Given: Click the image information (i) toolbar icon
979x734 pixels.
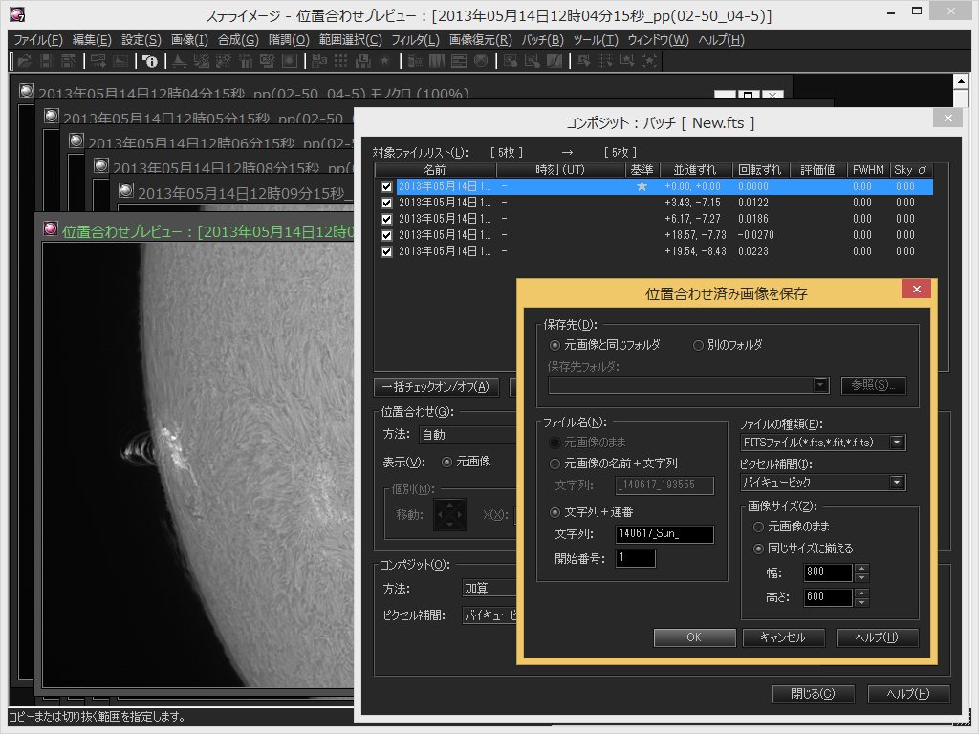Looking at the screenshot, I should coord(150,60).
